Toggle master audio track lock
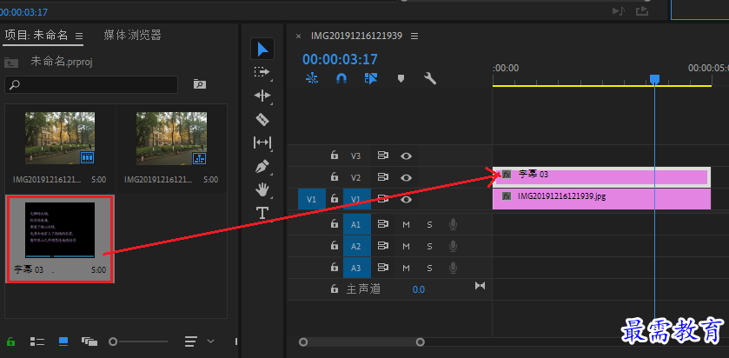 (x=334, y=289)
